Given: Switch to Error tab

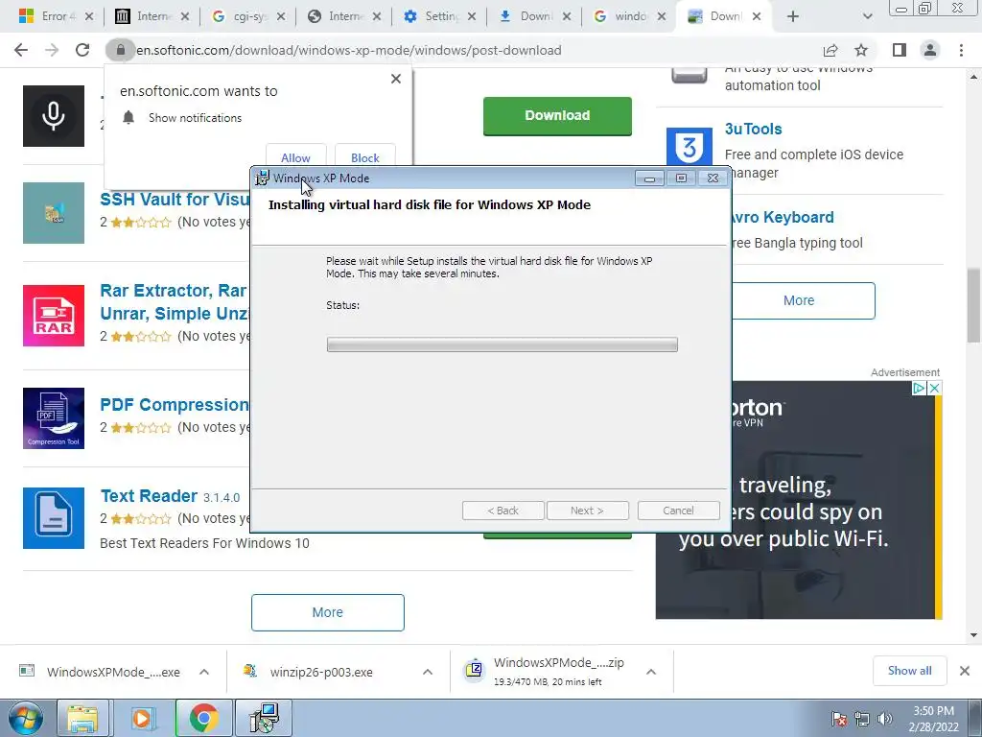Looking at the screenshot, I should point(57,17).
